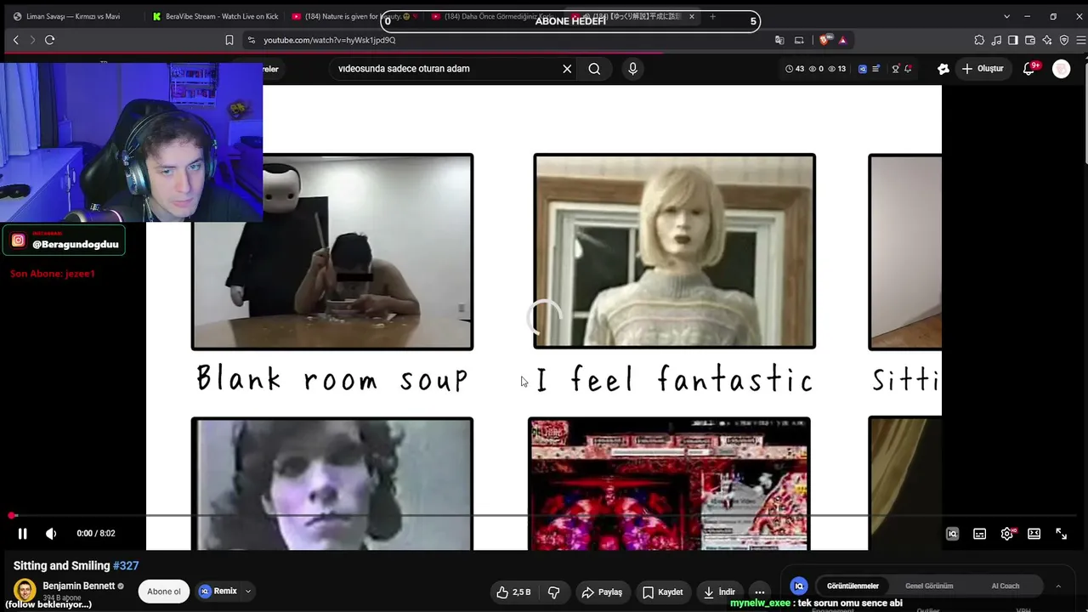This screenshot has width=1088, height=612.
Task: Open the Oluştur create menu
Action: coord(983,69)
